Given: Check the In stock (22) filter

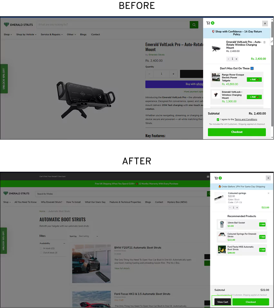Looking at the screenshot, I should tap(41, 248).
